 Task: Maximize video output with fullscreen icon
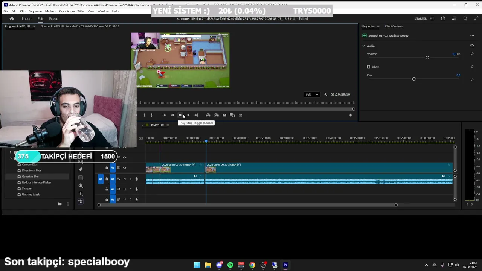click(x=476, y=18)
